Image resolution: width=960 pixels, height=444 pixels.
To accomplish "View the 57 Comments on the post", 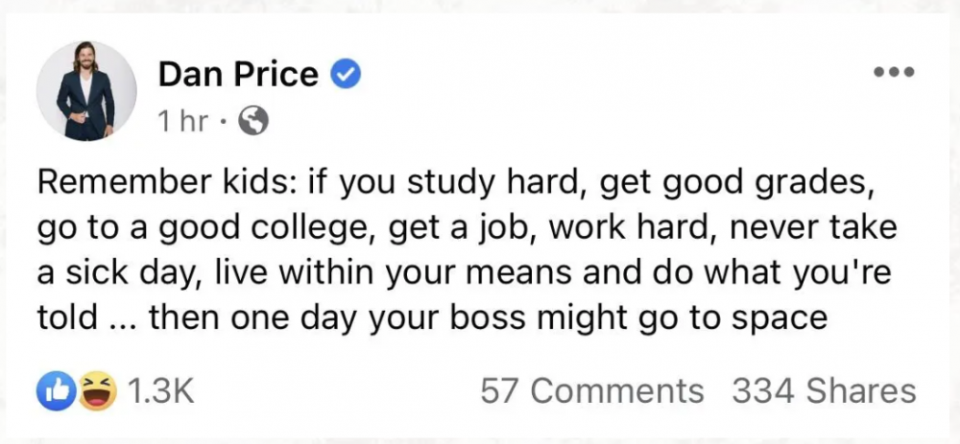I will coord(591,391).
